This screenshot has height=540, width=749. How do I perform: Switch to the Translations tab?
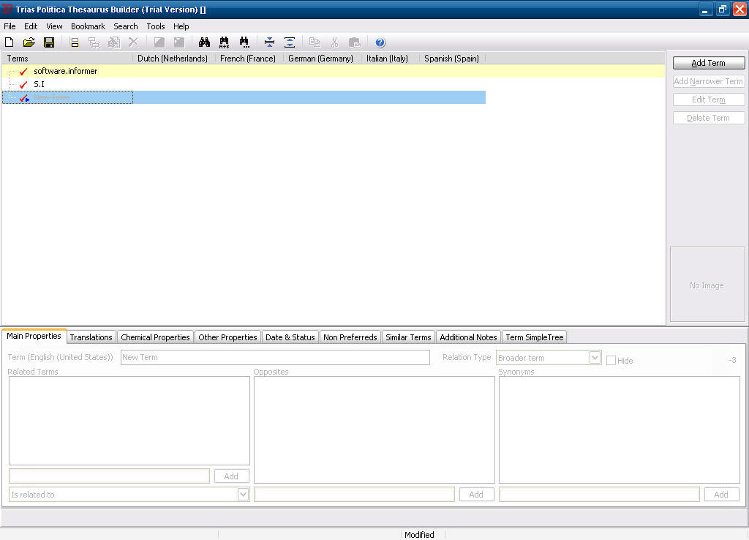(91, 337)
